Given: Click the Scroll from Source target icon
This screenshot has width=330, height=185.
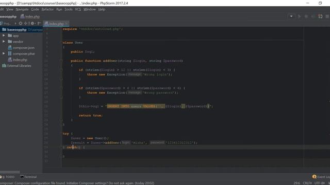Looking at the screenshot, I should coord(21,24).
